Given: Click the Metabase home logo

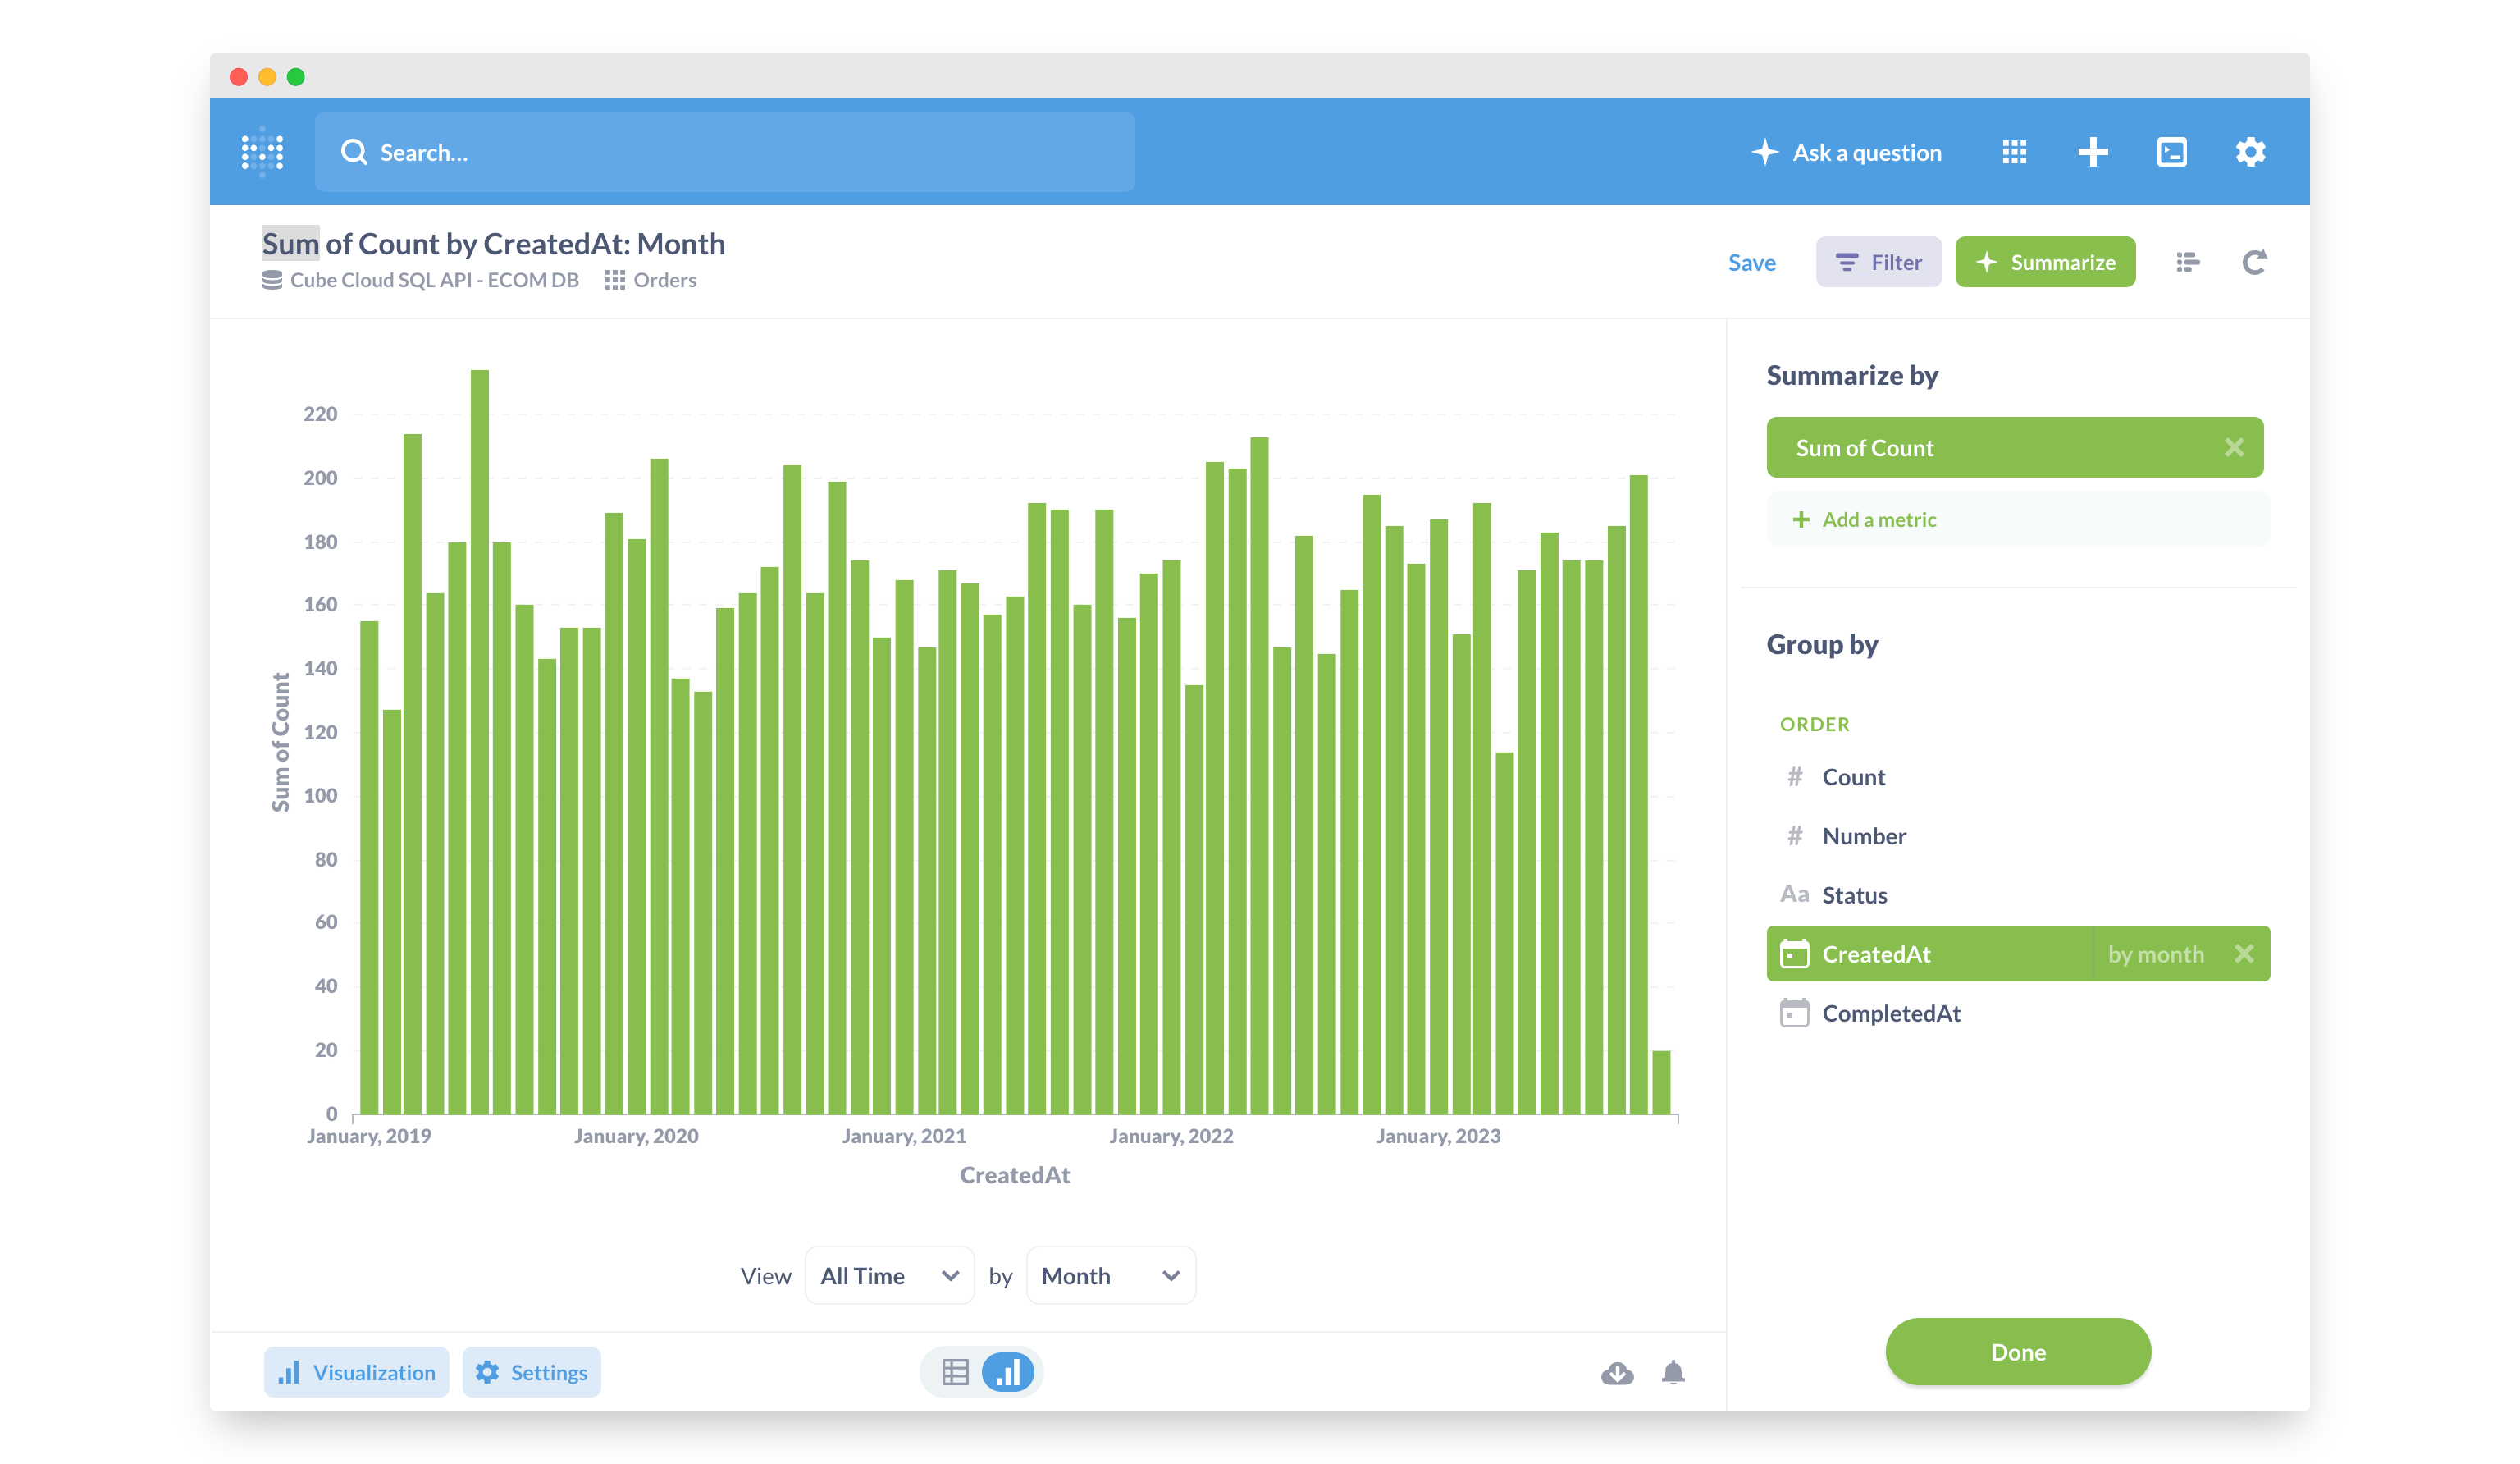Looking at the screenshot, I should [263, 152].
